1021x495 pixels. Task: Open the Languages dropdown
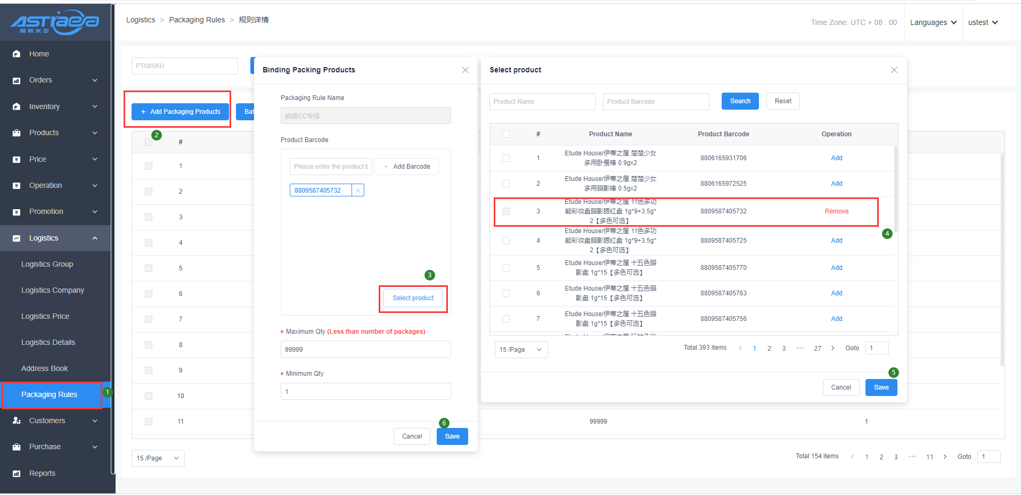933,22
